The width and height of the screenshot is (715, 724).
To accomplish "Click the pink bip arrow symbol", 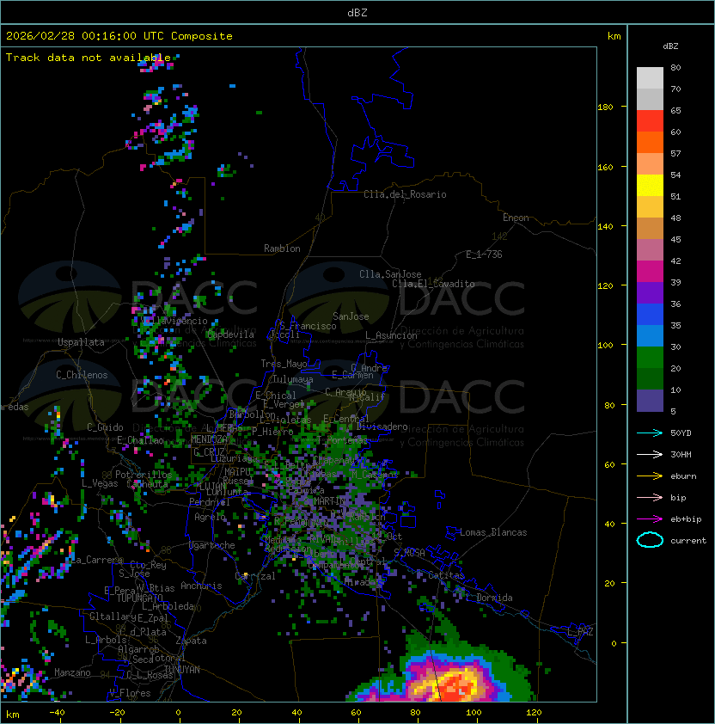I will (650, 497).
